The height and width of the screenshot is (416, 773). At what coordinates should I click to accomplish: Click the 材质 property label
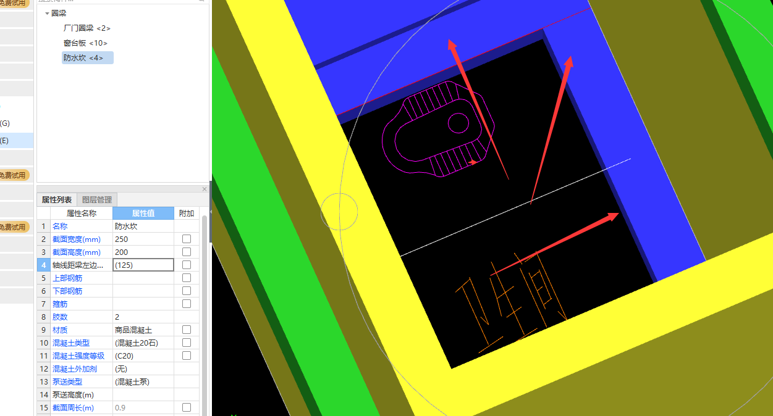(60, 330)
